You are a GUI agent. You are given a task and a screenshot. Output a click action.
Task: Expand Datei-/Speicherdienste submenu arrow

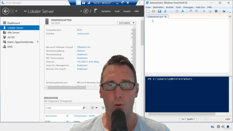(x=38, y=42)
